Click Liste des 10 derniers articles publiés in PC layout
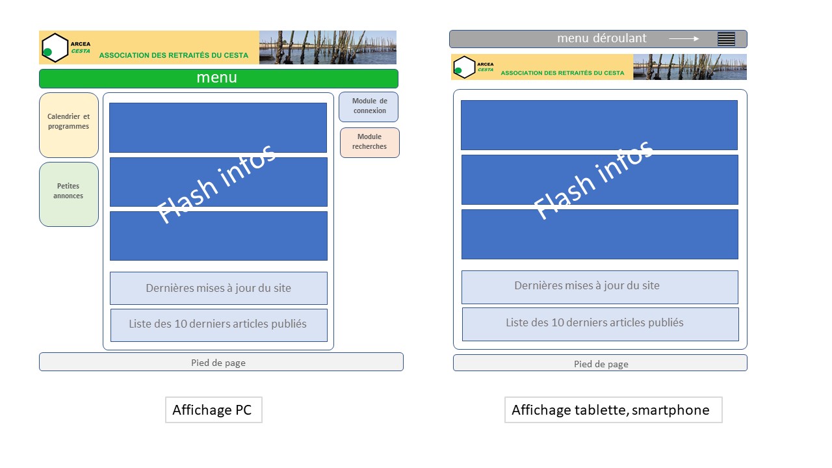 (x=219, y=325)
